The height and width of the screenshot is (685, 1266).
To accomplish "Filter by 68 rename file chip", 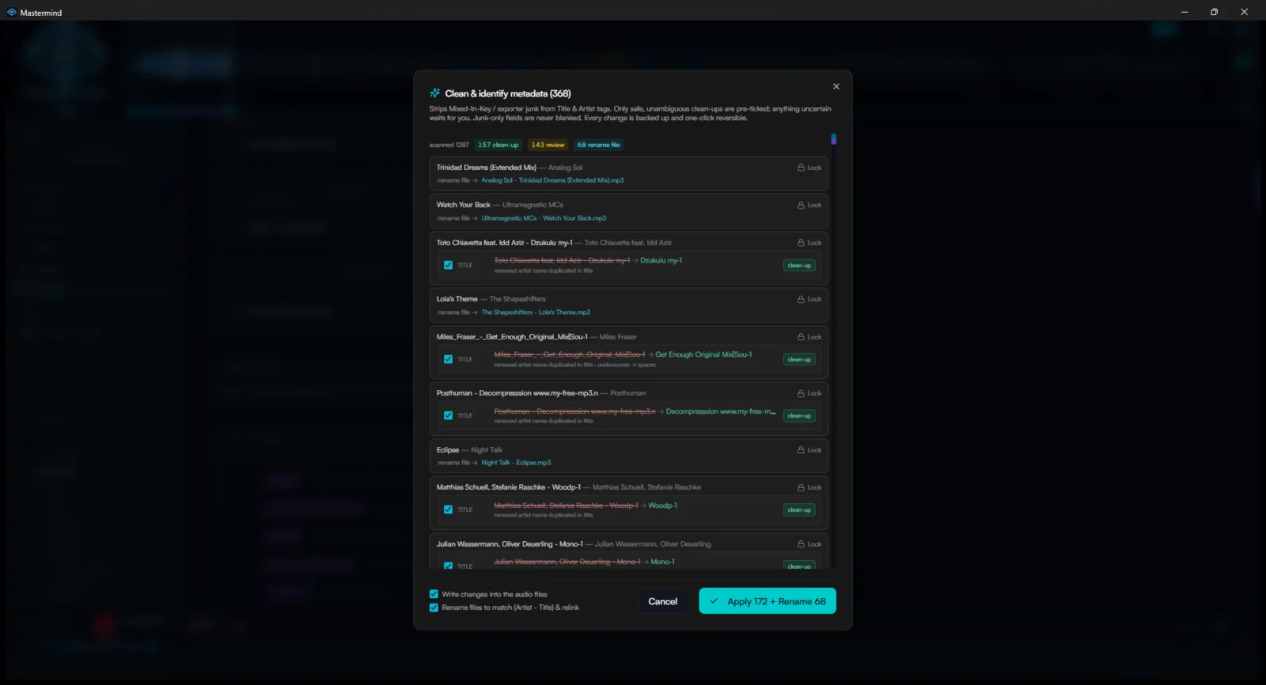I will [x=599, y=145].
